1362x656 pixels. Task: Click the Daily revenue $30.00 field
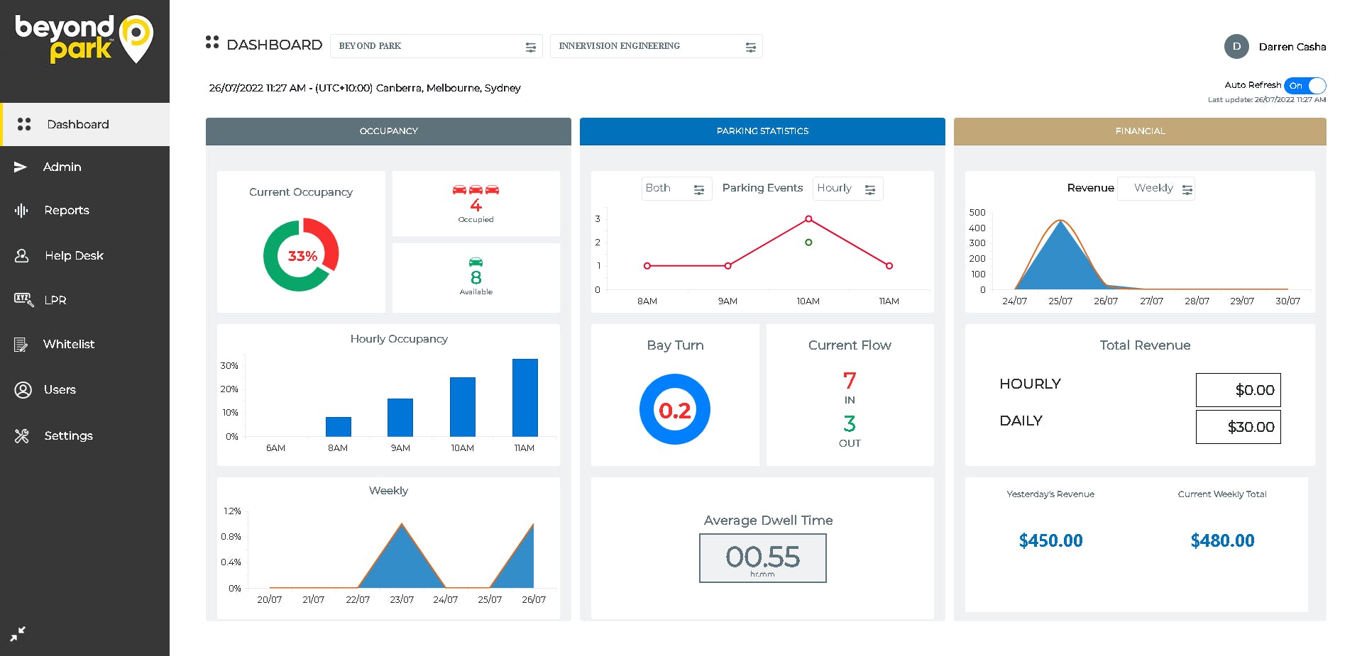[x=1239, y=427]
